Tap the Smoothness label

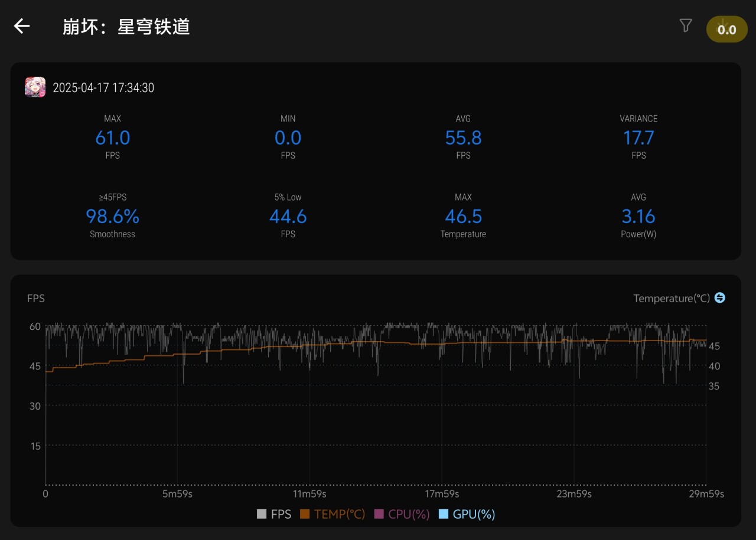pyautogui.click(x=113, y=234)
